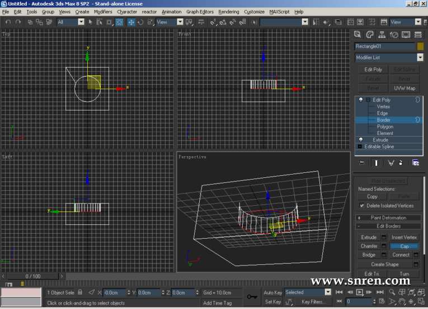The width and height of the screenshot is (428, 309).
Task: Activate the Select and Rotate tool
Action: pyautogui.click(x=140, y=22)
